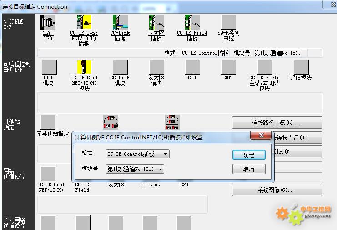Select the Ethernet board (以太网插板) icon
The image size is (337, 230).
click(x=156, y=22)
